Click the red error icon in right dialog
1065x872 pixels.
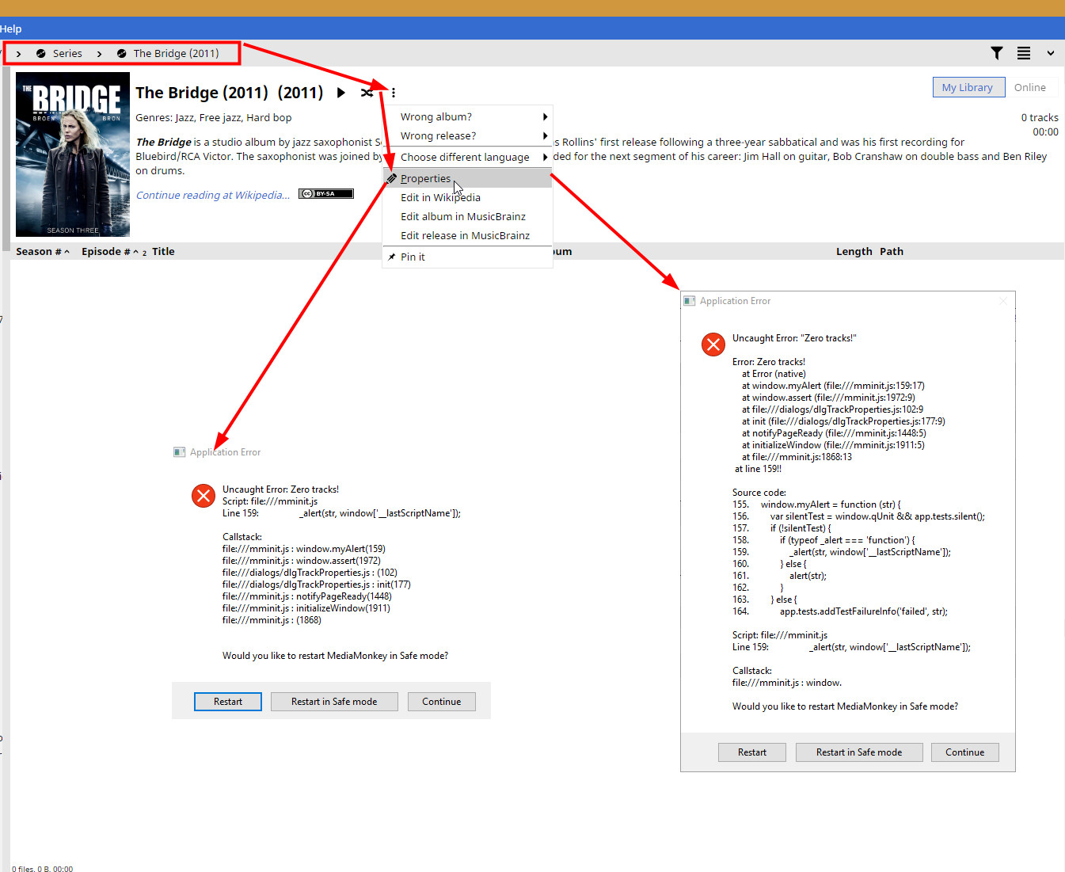pos(713,344)
